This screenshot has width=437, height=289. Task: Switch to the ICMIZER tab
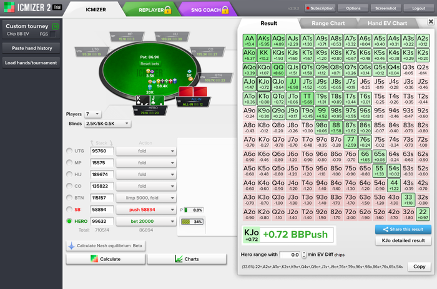click(x=96, y=10)
